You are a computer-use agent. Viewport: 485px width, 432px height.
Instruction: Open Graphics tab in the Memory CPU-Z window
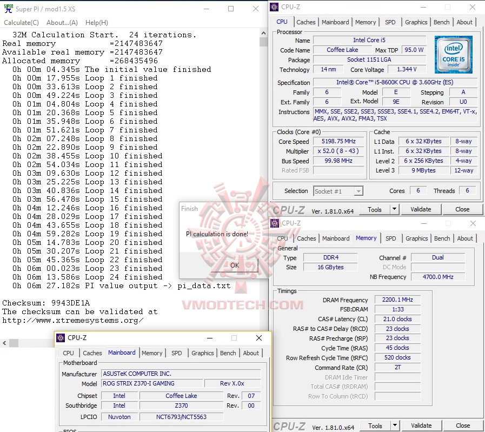click(x=417, y=238)
